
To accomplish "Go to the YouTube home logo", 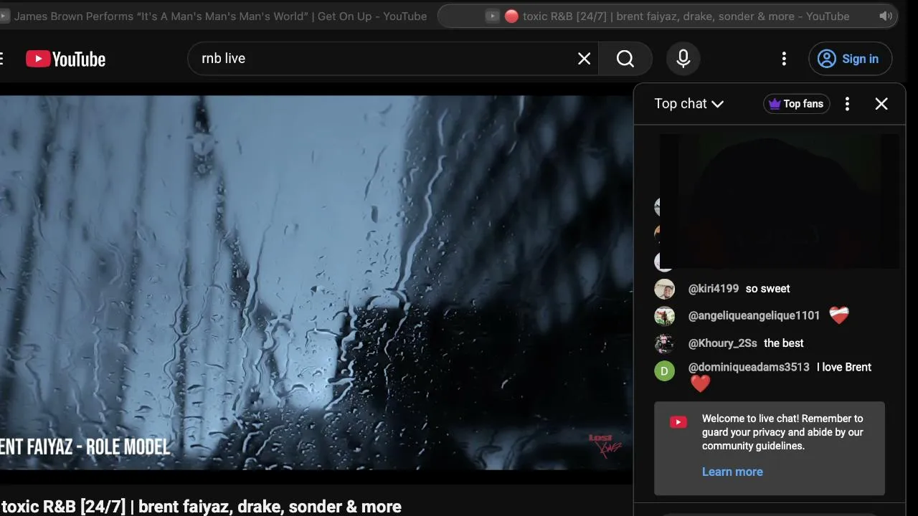I will point(65,59).
